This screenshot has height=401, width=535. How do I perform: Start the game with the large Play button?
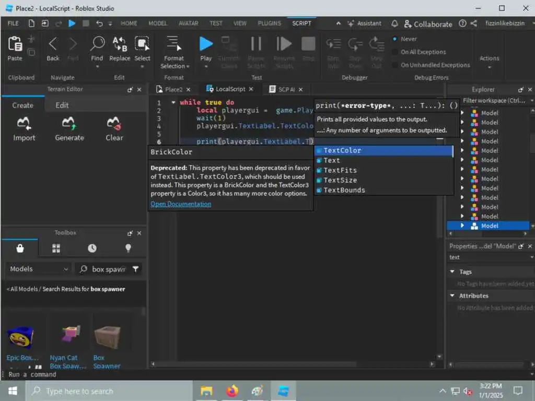point(206,44)
